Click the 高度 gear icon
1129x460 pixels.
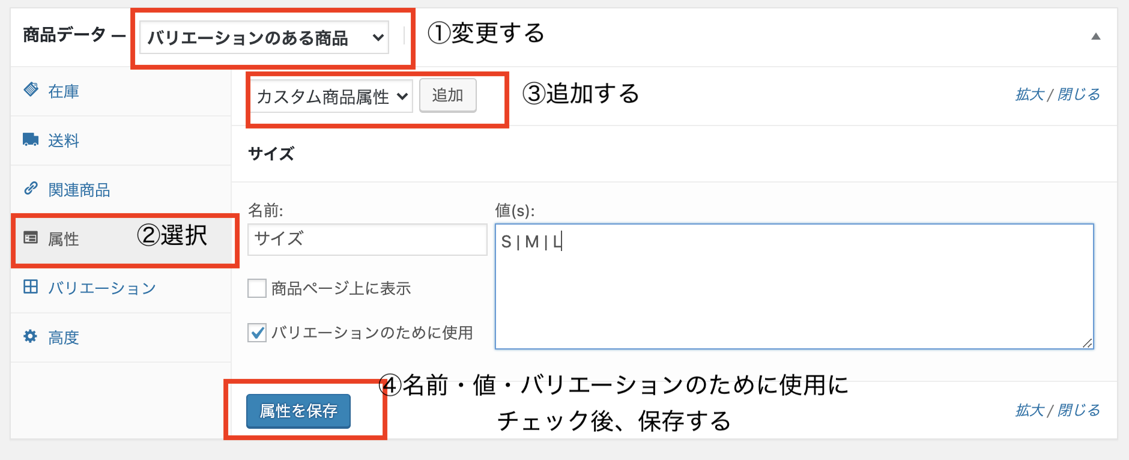pyautogui.click(x=31, y=336)
